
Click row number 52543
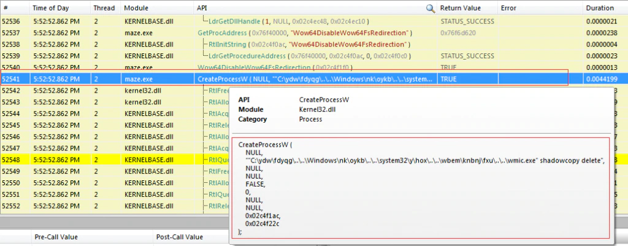point(10,102)
